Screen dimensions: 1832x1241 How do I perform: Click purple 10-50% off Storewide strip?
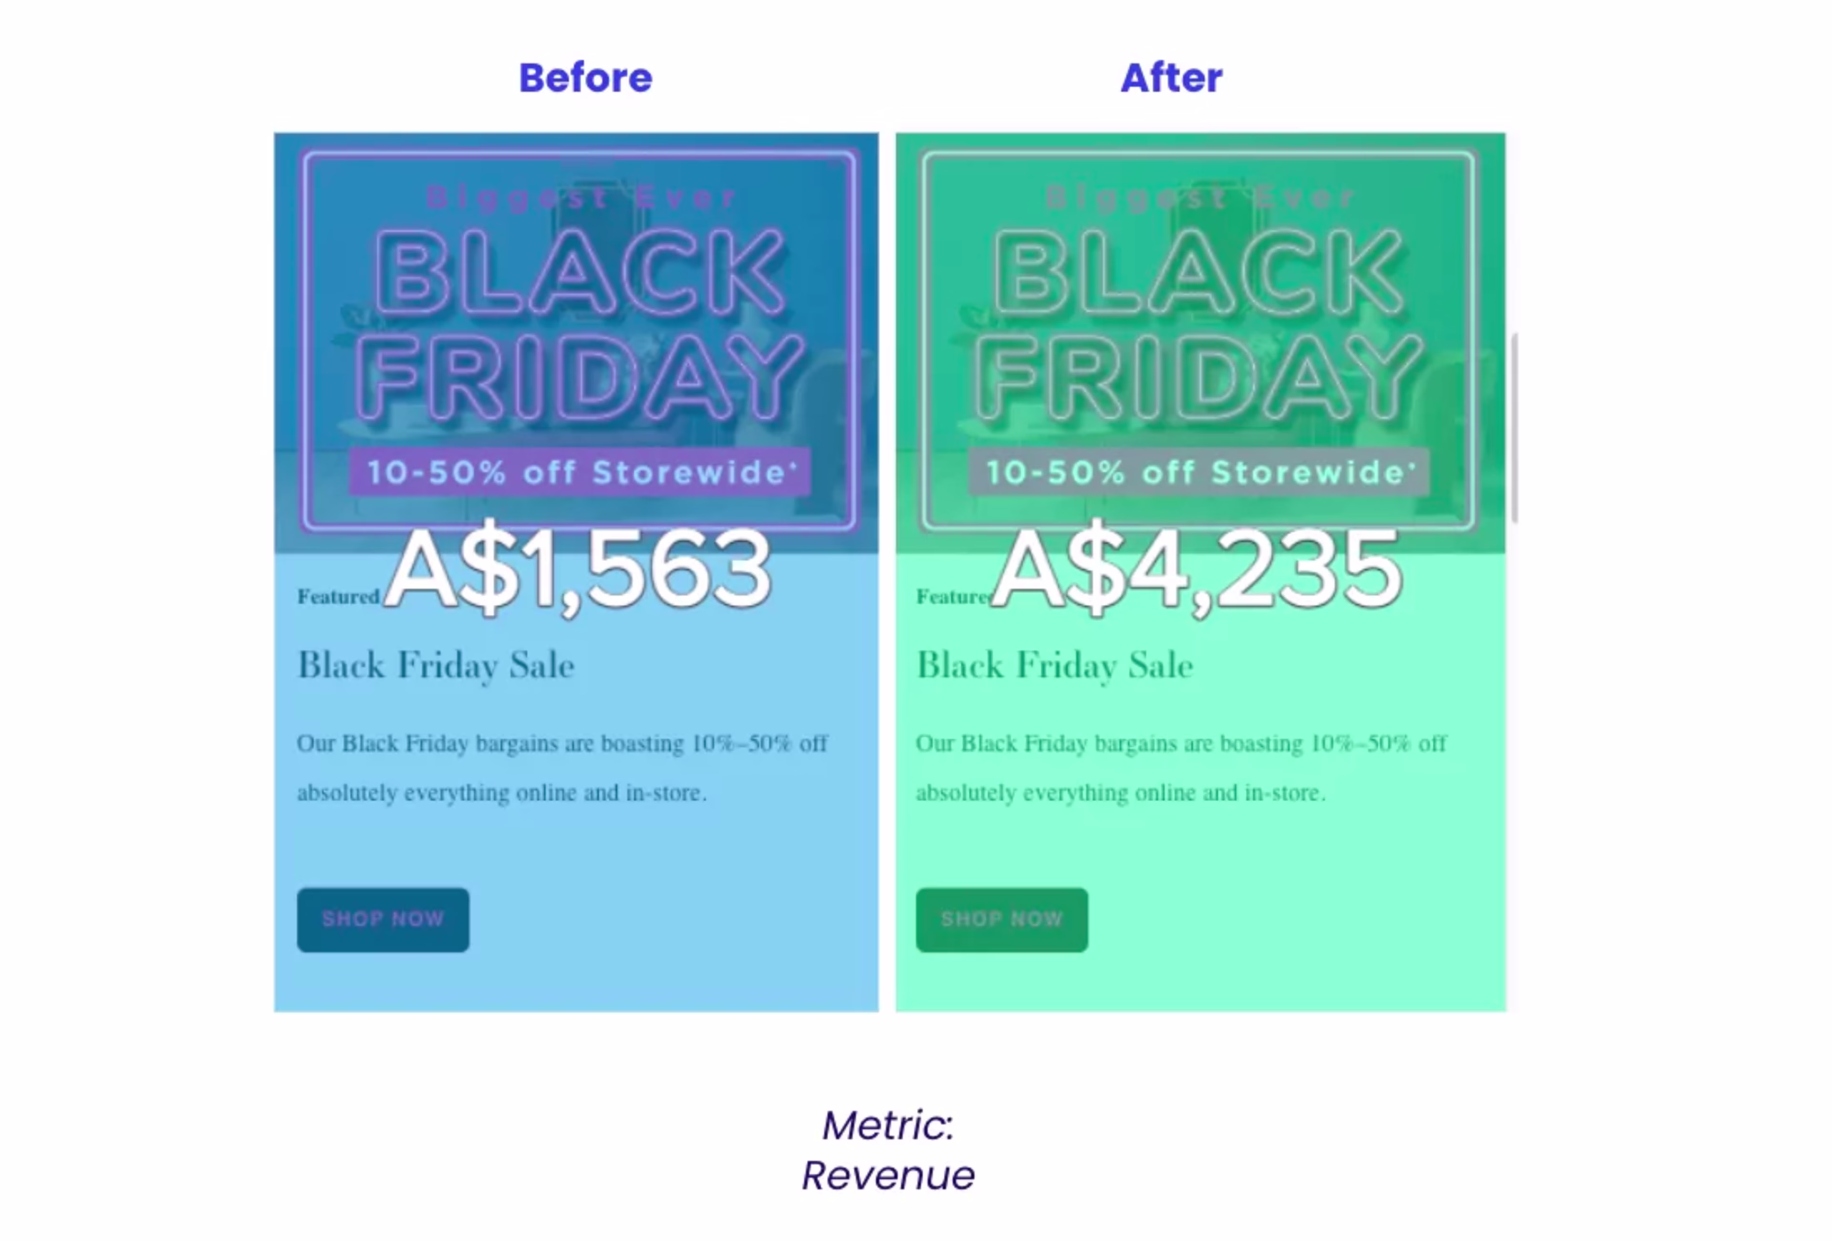pos(580,472)
